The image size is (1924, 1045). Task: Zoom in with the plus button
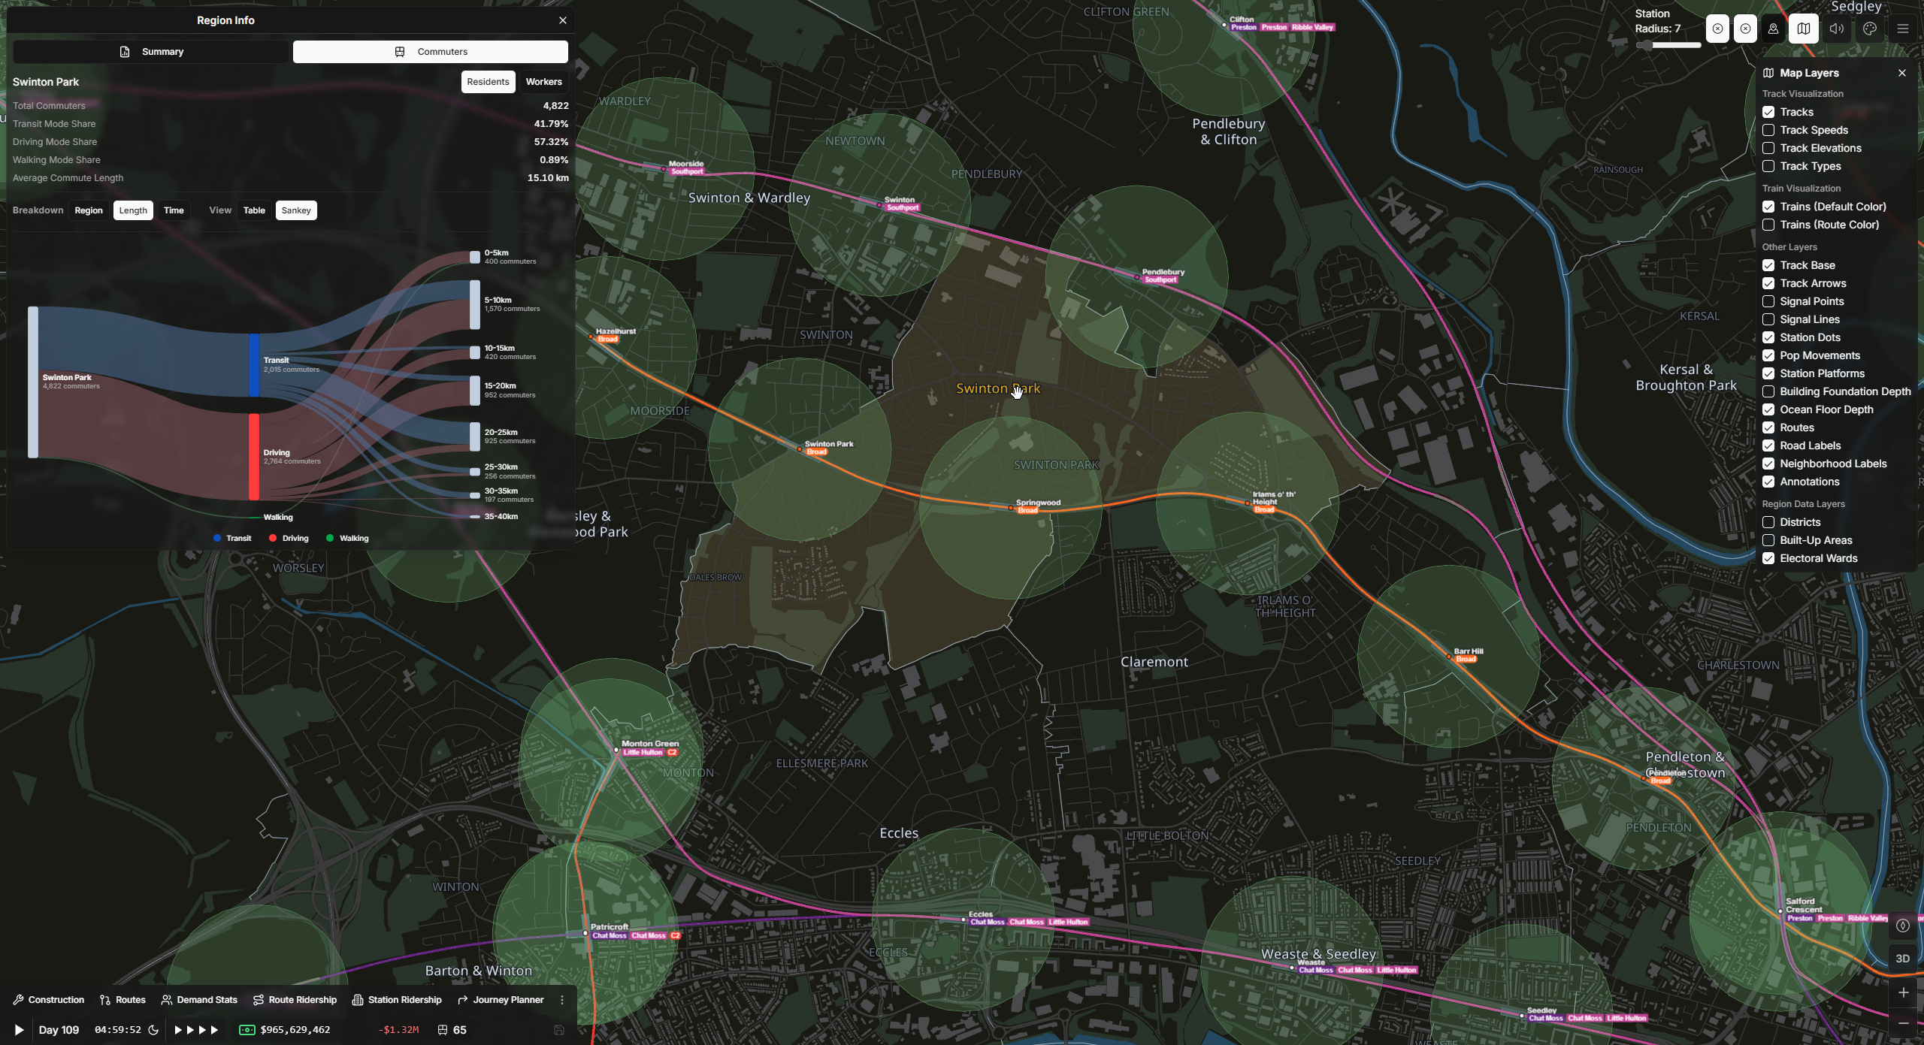(1903, 992)
